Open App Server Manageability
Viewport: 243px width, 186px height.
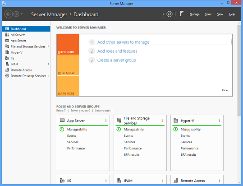point(77,129)
